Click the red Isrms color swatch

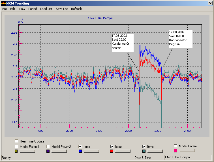point(112,151)
